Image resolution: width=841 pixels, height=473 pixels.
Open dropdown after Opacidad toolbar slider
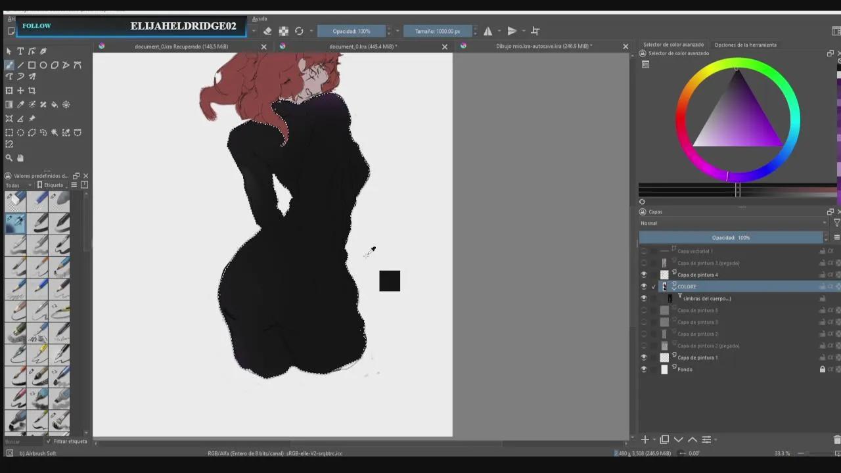pos(398,31)
